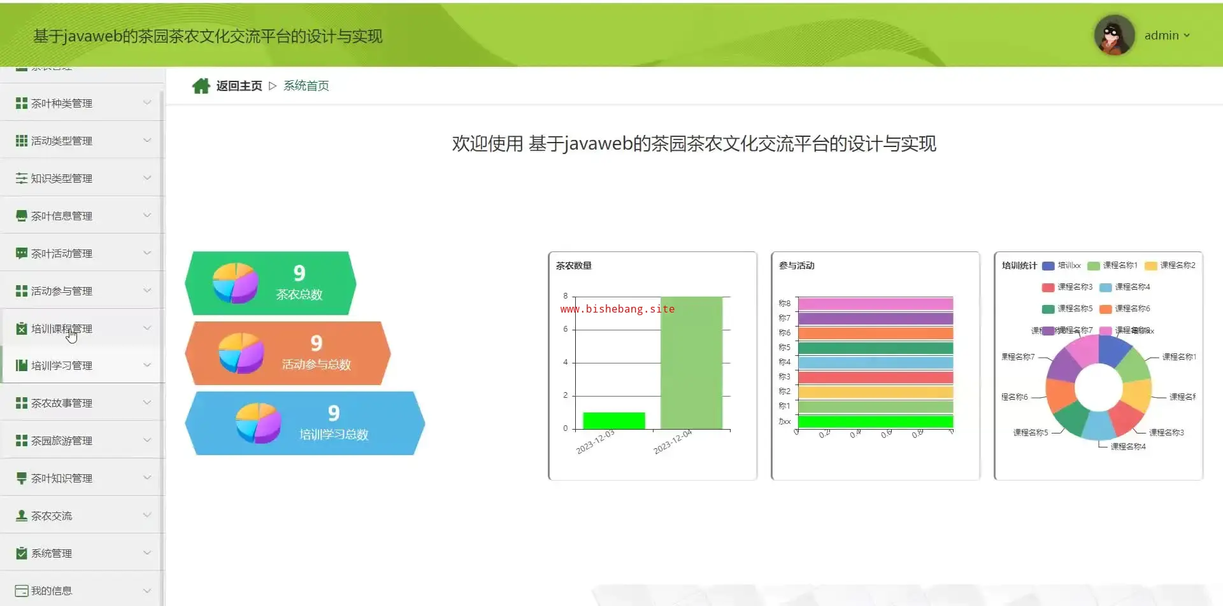Click the 茶农故事管理 grid icon
This screenshot has width=1223, height=606.
22,403
